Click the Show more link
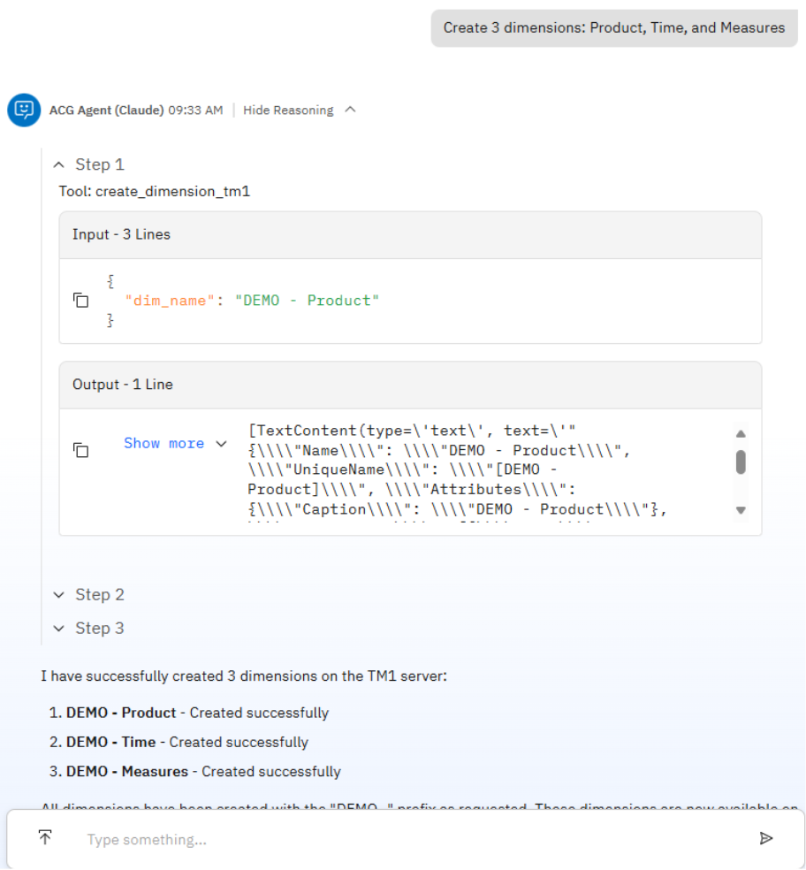 [x=164, y=443]
